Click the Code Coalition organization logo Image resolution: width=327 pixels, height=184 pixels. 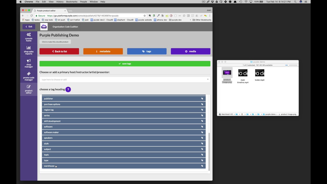click(44, 27)
